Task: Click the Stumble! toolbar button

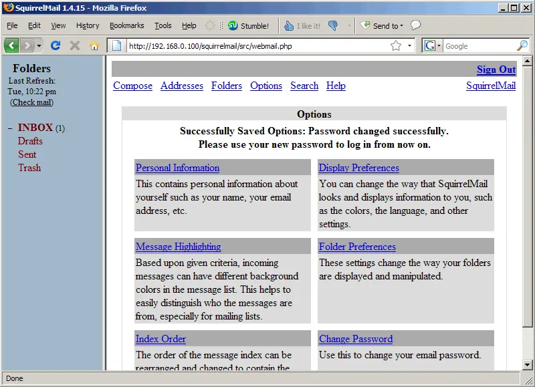Action: point(248,25)
